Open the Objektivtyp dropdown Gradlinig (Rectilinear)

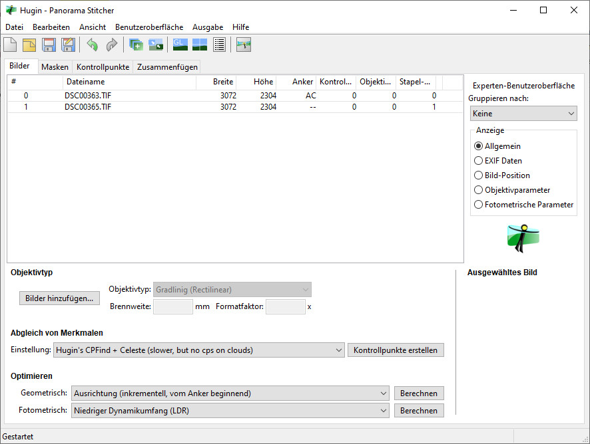(232, 290)
